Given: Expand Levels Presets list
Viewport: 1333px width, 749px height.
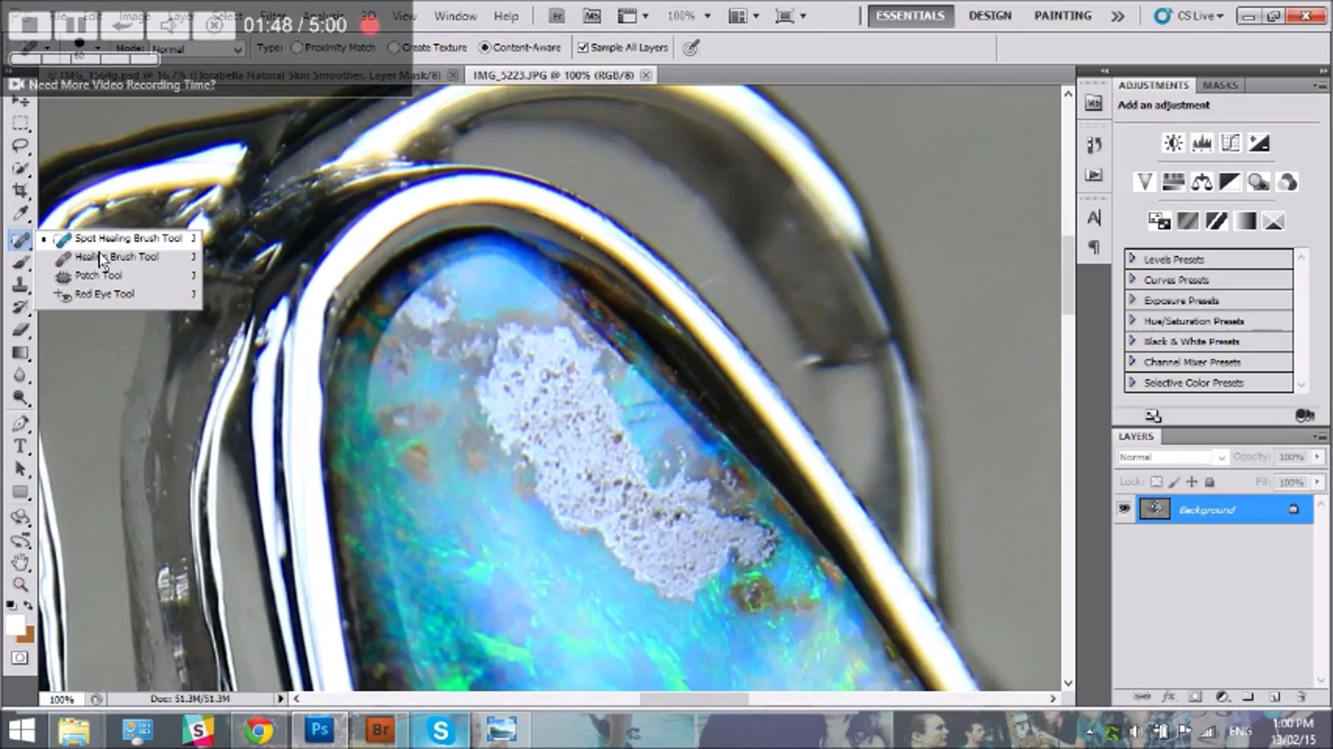Looking at the screenshot, I should click(x=1132, y=259).
